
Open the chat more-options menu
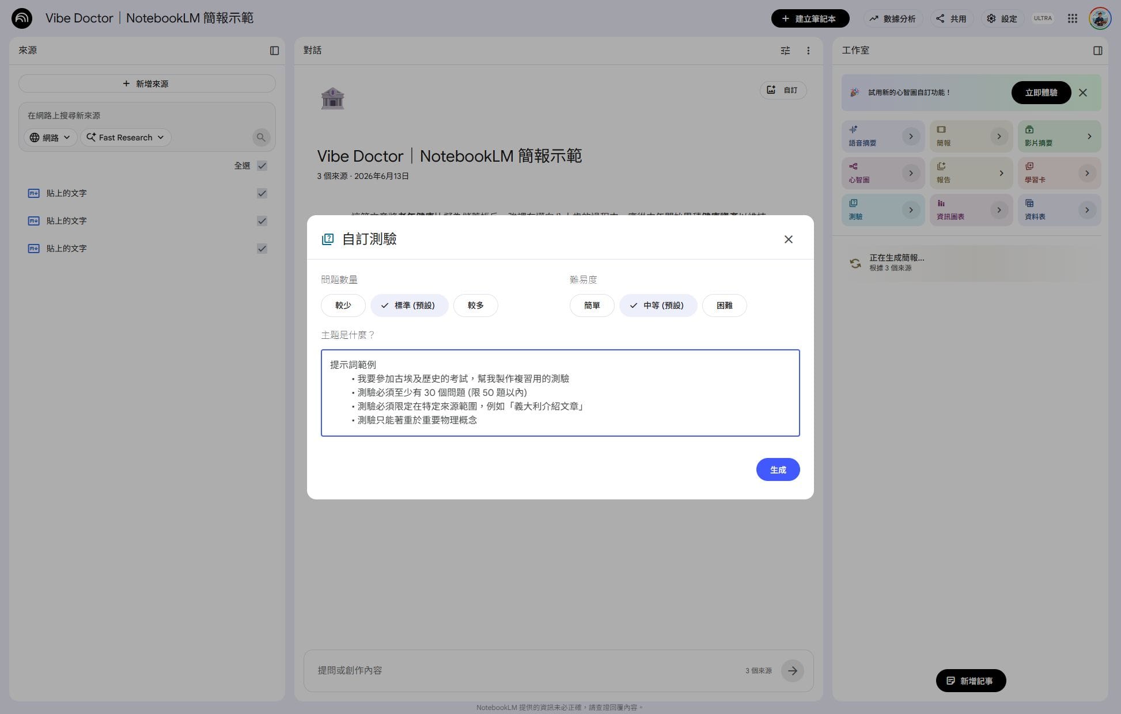[x=808, y=51]
